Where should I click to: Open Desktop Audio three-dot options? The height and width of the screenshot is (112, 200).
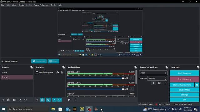(x=132, y=78)
